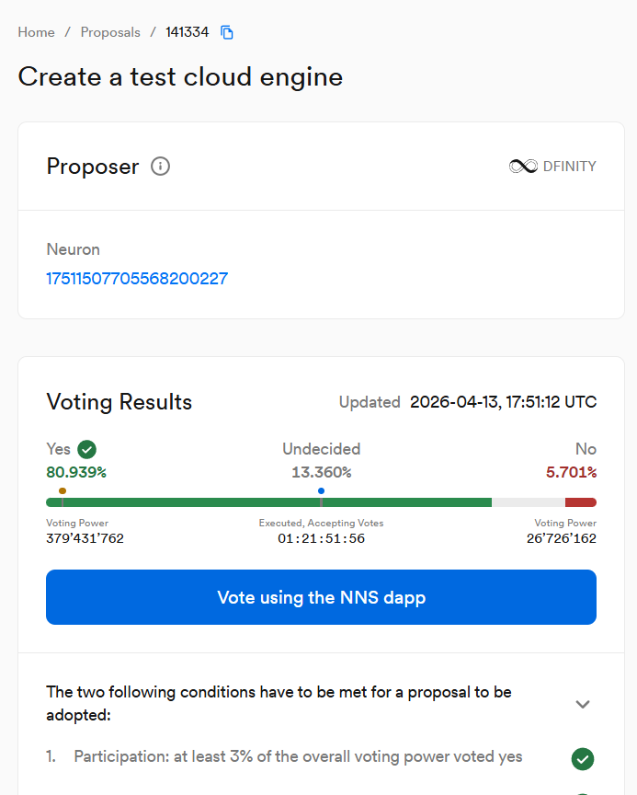The image size is (637, 795).
Task: Click the red No segment of voting bar
Action: pos(581,502)
